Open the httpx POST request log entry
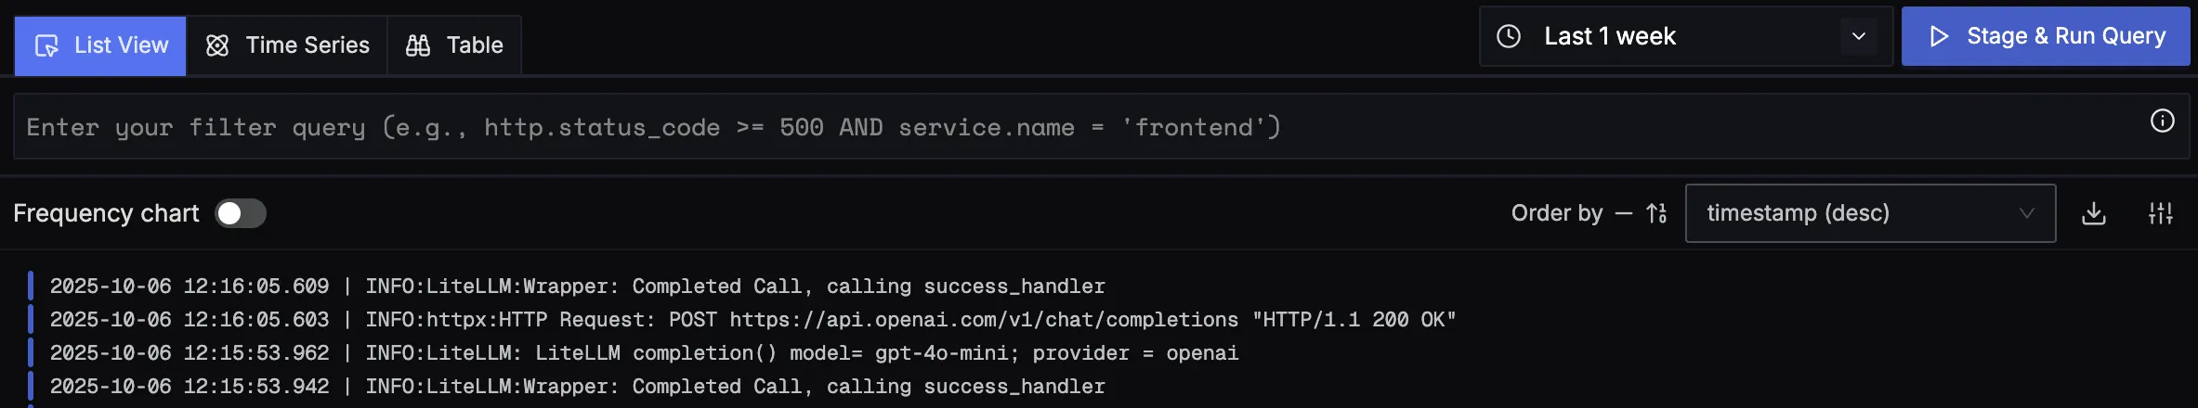This screenshot has height=408, width=2198. click(752, 320)
